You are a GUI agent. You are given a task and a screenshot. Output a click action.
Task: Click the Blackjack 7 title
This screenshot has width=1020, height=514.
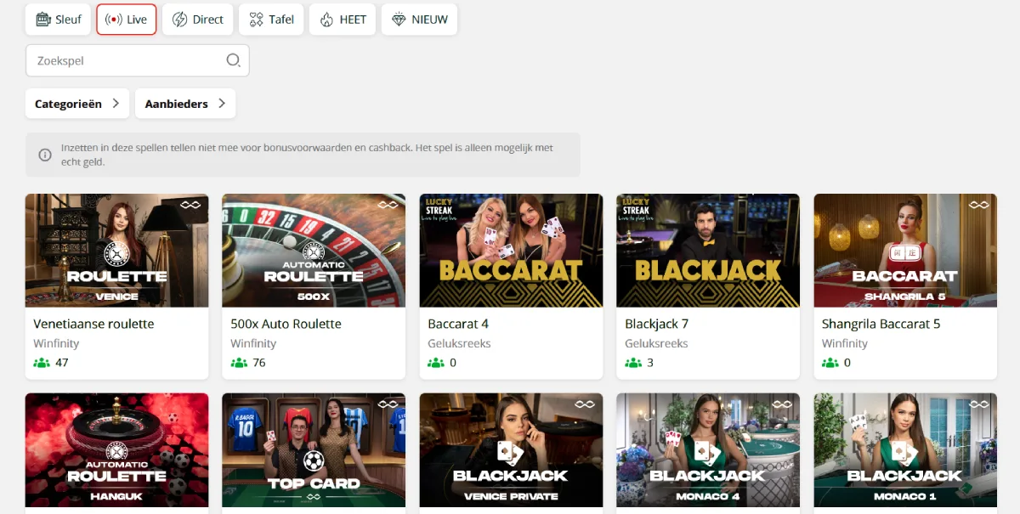pyautogui.click(x=656, y=324)
